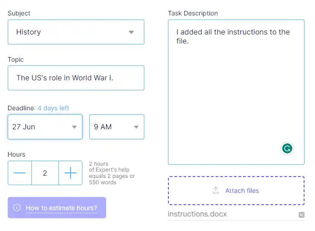
Task: Open the Subject dropdown showing History
Action: 76,32
